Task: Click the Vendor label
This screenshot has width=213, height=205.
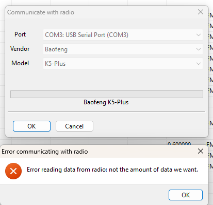Action: [20, 49]
